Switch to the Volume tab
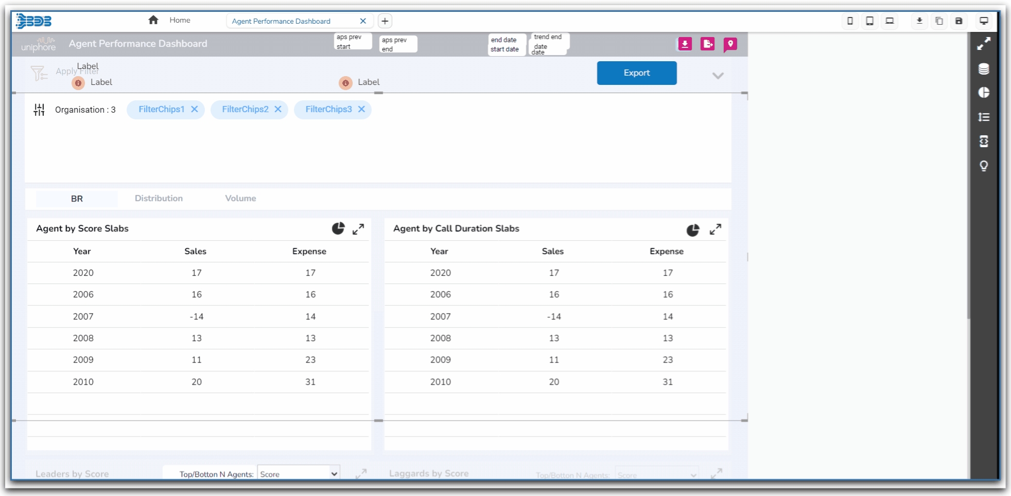Screen dimensions: 1011x496 240,199
